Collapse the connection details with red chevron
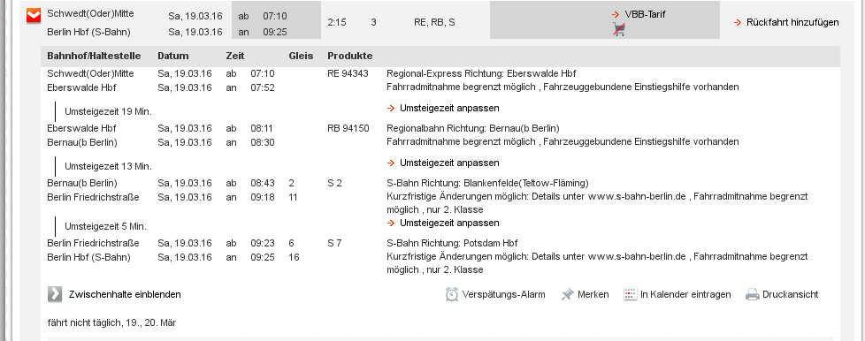The width and height of the screenshot is (865, 341). pyautogui.click(x=34, y=16)
